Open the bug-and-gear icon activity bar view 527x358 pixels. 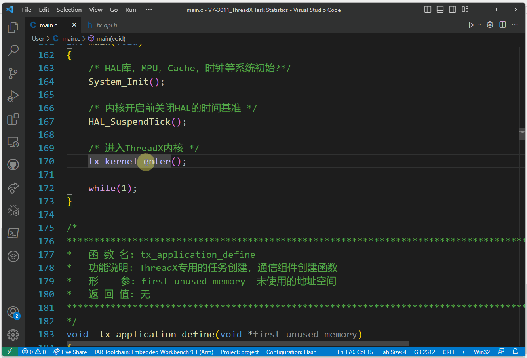pos(13,211)
